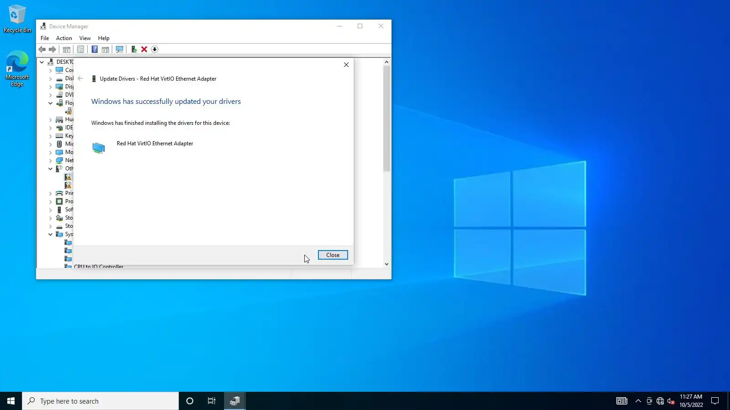The height and width of the screenshot is (410, 730).
Task: Click the muted volume tray icon
Action: click(x=671, y=401)
